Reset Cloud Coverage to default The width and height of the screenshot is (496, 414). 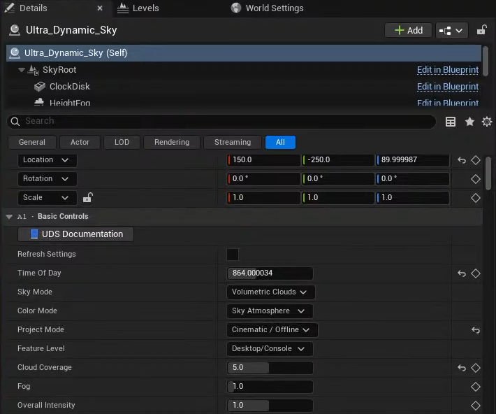pos(462,368)
